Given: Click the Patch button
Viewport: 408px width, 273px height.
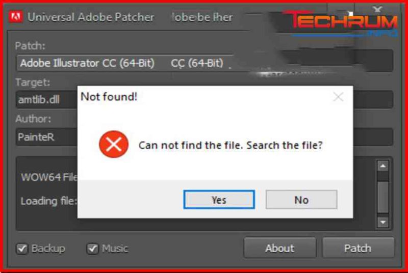Looking at the screenshot, I should (x=358, y=248).
